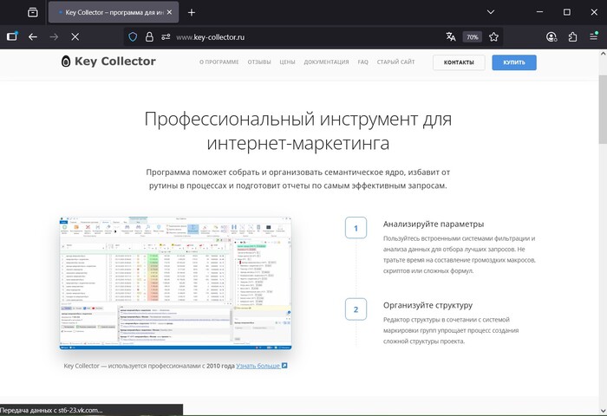This screenshot has width=607, height=416.
Task: Click the blue КУПИТЬ button
Action: 514,62
